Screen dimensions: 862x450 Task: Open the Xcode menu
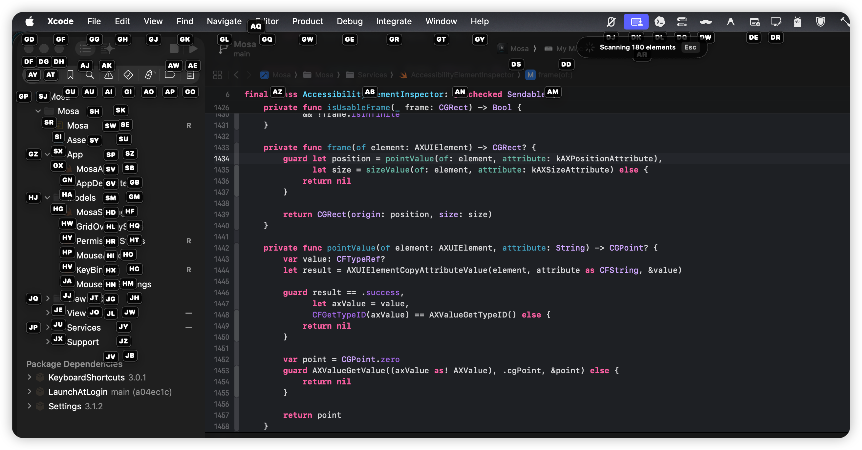tap(60, 21)
